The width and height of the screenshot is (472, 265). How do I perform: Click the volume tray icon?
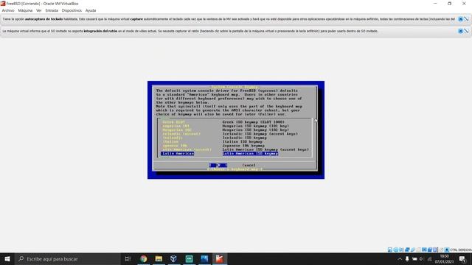point(422,258)
